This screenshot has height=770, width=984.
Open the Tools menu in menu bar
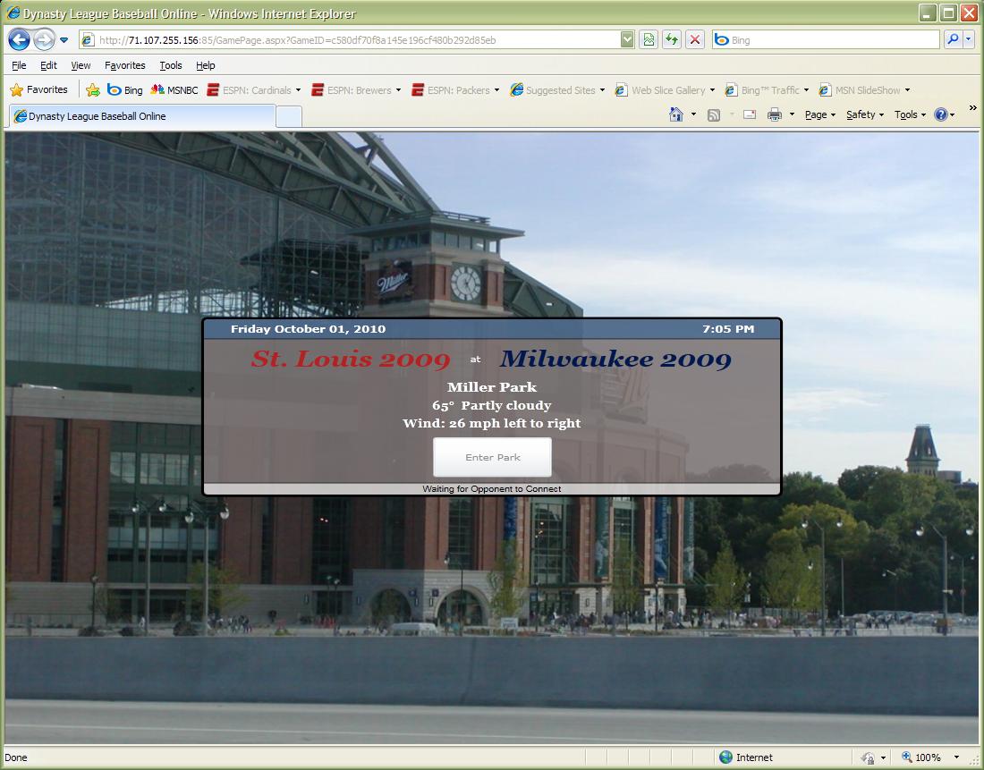click(170, 65)
